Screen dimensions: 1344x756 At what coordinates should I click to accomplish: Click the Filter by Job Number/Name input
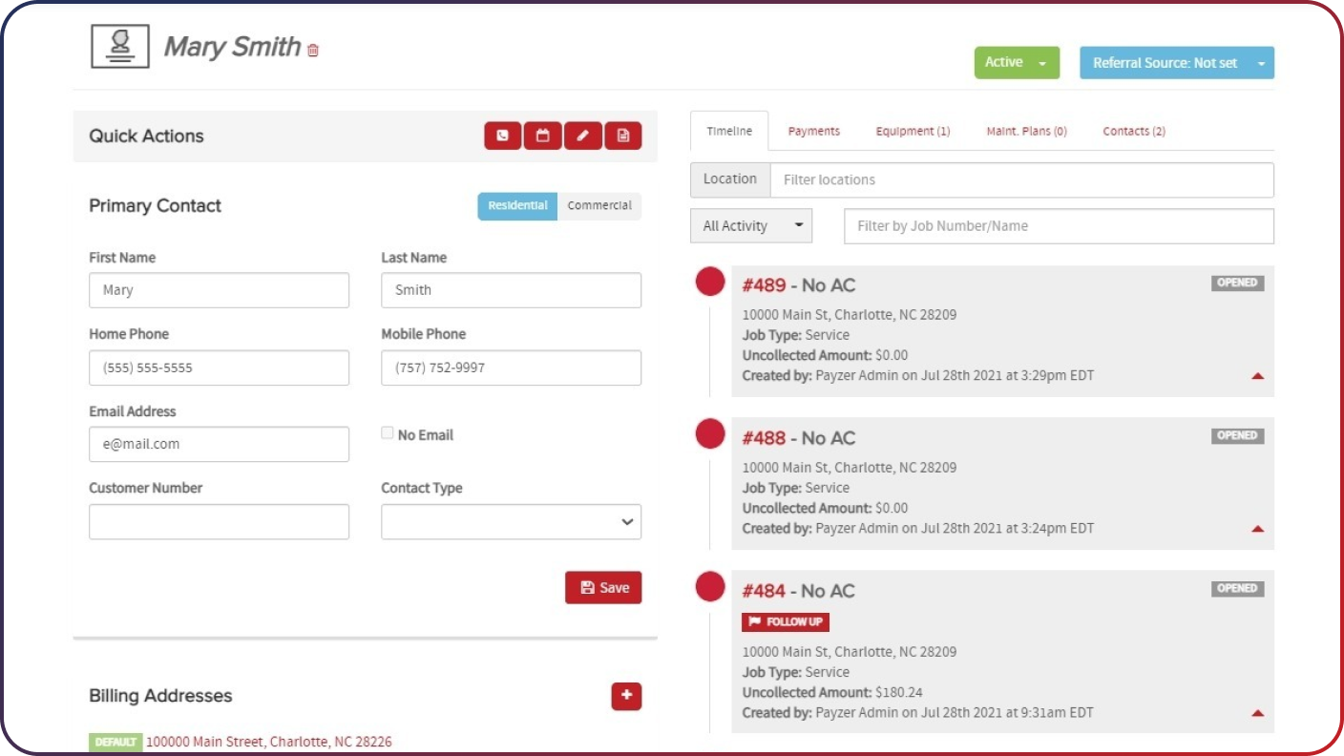tap(1059, 226)
